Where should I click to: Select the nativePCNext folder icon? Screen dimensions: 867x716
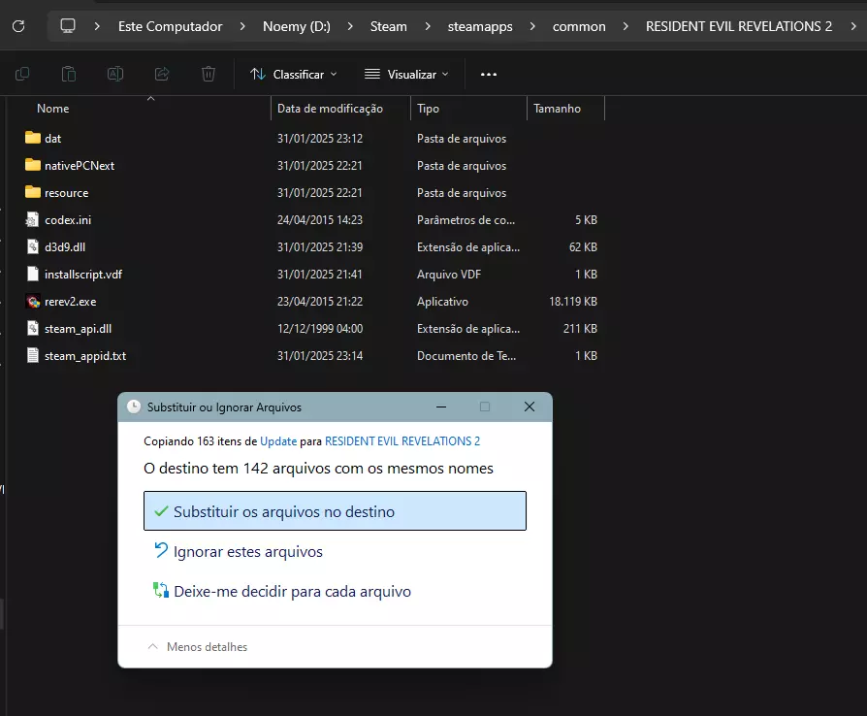tap(33, 165)
